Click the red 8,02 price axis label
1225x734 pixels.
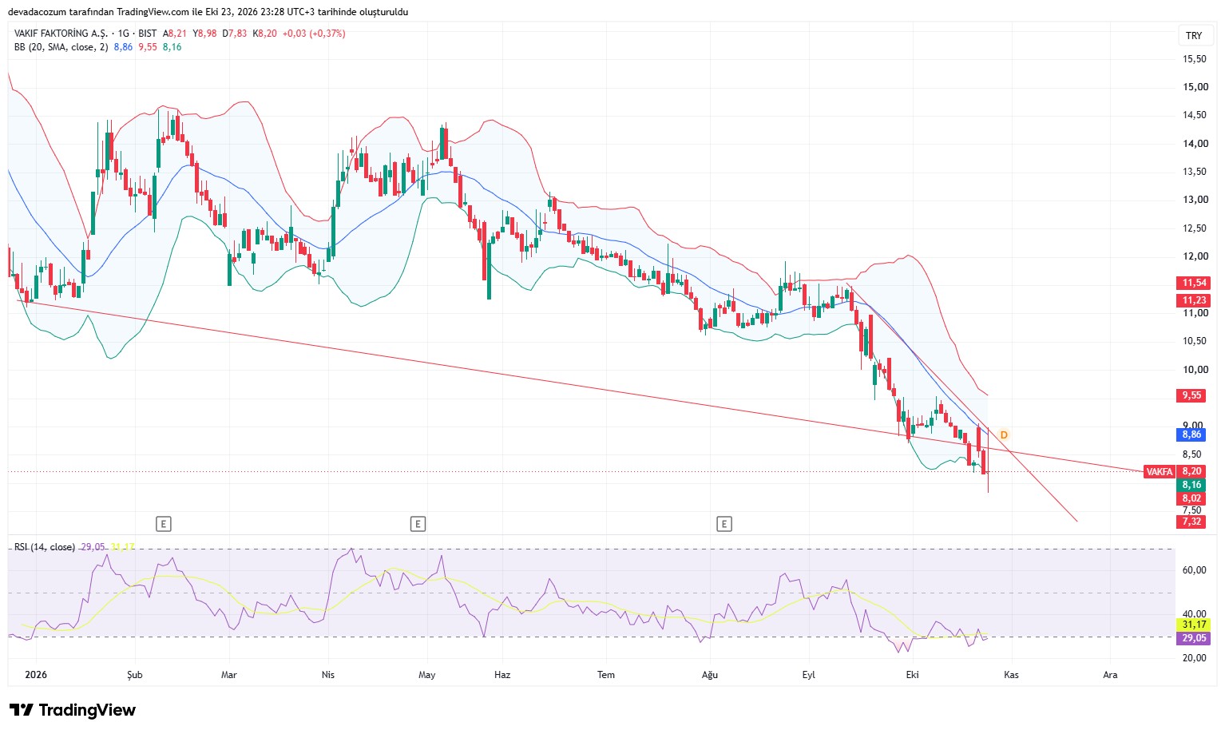coord(1191,498)
